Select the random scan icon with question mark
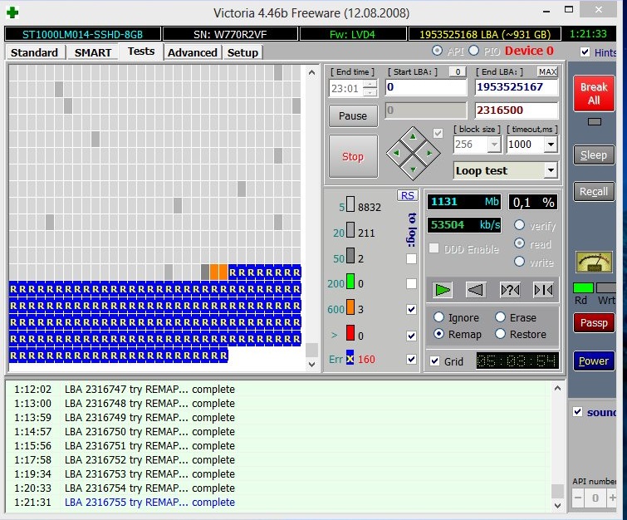This screenshot has height=520, width=627. tap(510, 289)
